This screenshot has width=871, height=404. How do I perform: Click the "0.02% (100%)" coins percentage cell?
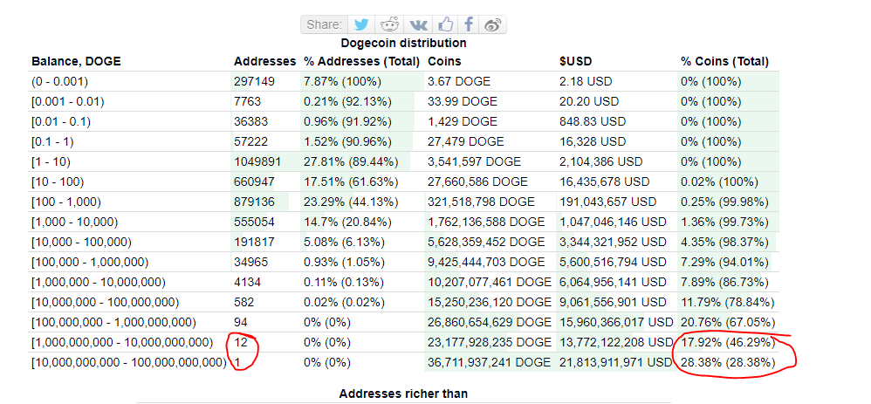coord(720,181)
